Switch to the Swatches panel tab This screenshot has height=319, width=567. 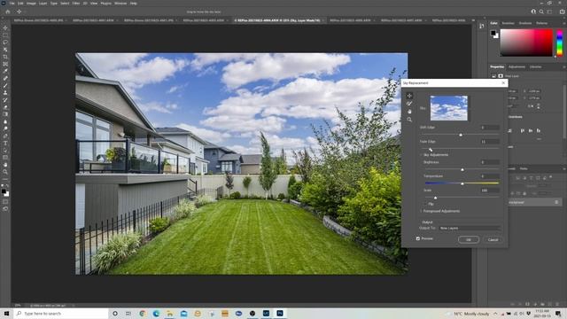(508, 23)
